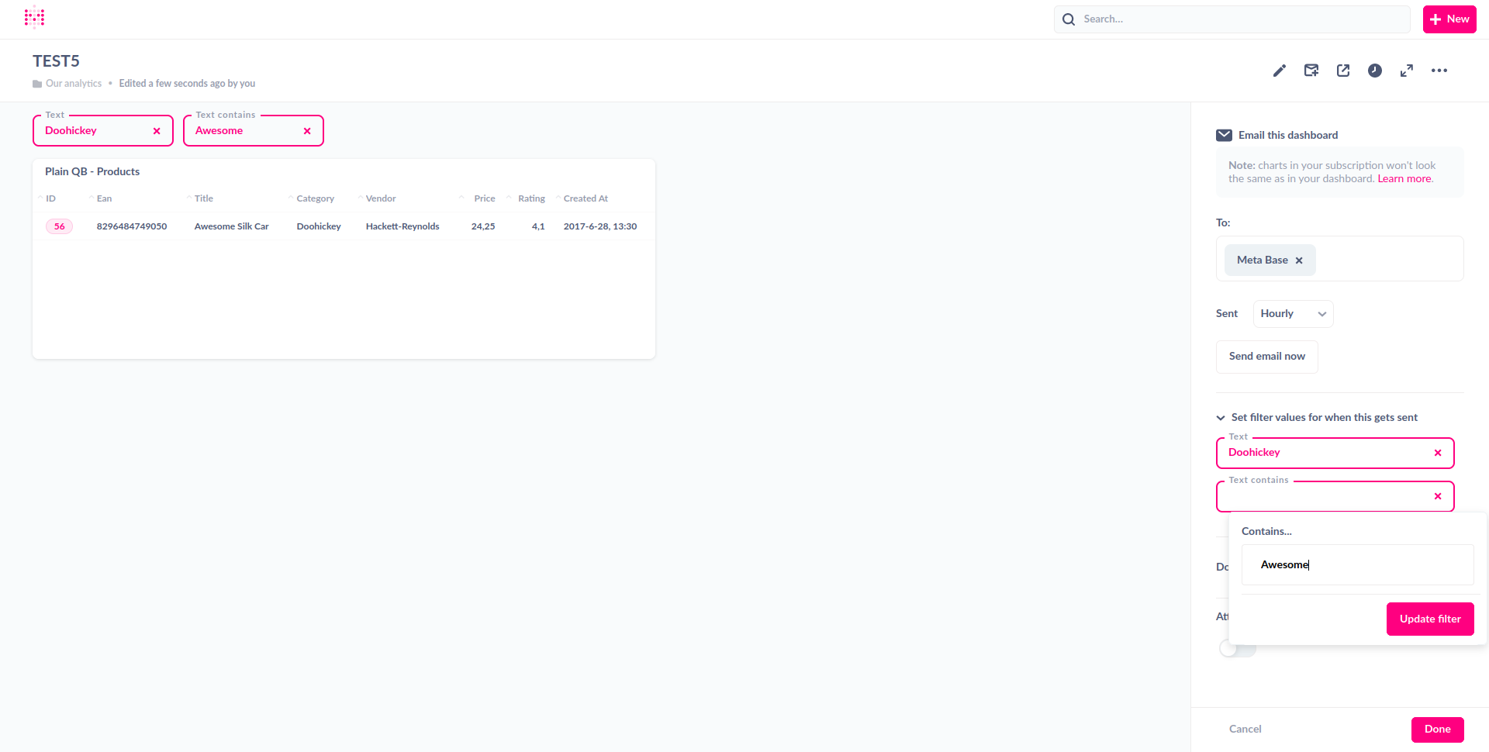Sort by the ID column header

50,199
